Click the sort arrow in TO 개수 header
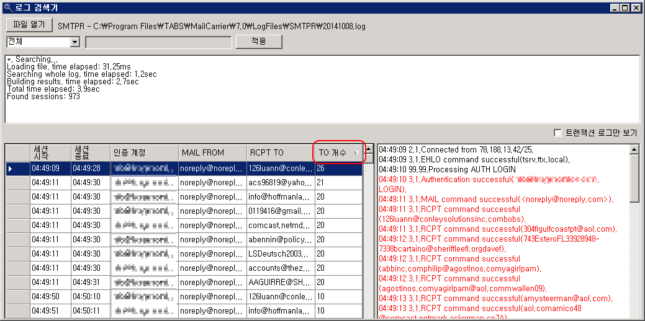 coord(356,152)
